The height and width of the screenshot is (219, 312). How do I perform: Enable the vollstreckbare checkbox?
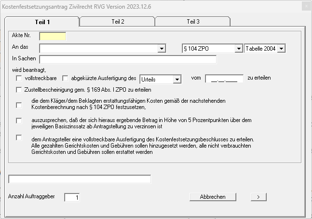tap(19, 78)
